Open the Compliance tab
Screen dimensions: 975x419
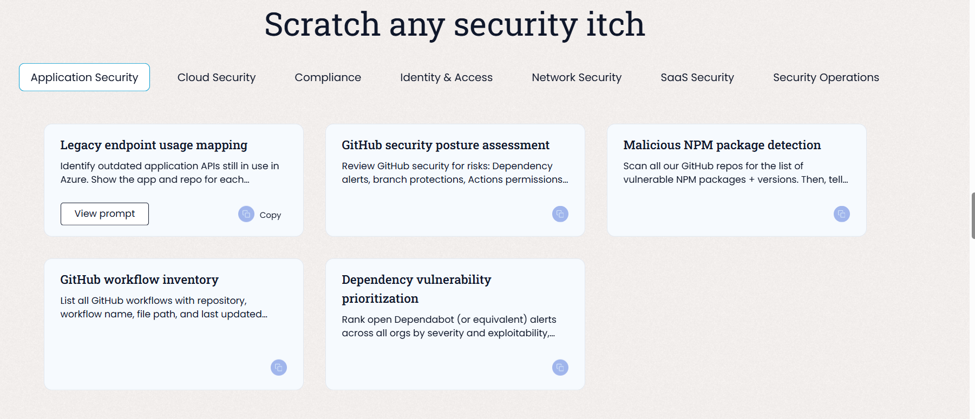coord(328,77)
